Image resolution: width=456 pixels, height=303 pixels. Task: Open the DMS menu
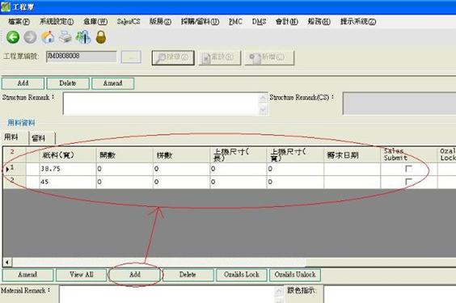(259, 22)
